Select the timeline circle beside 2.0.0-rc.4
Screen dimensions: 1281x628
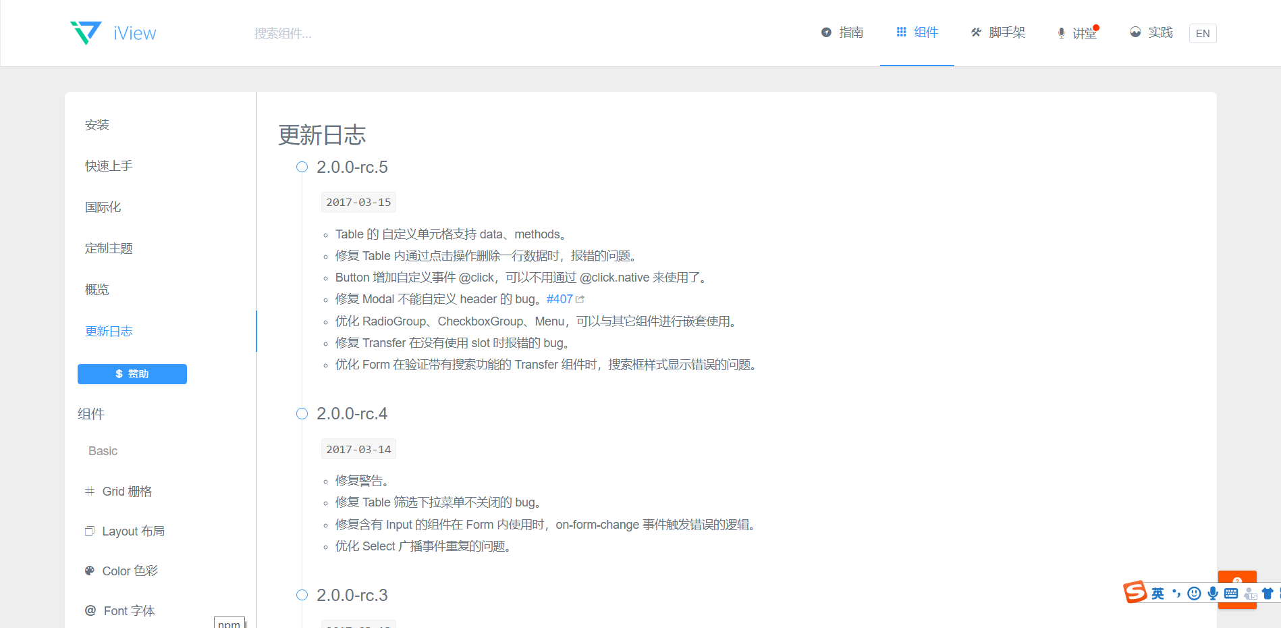[x=302, y=413]
